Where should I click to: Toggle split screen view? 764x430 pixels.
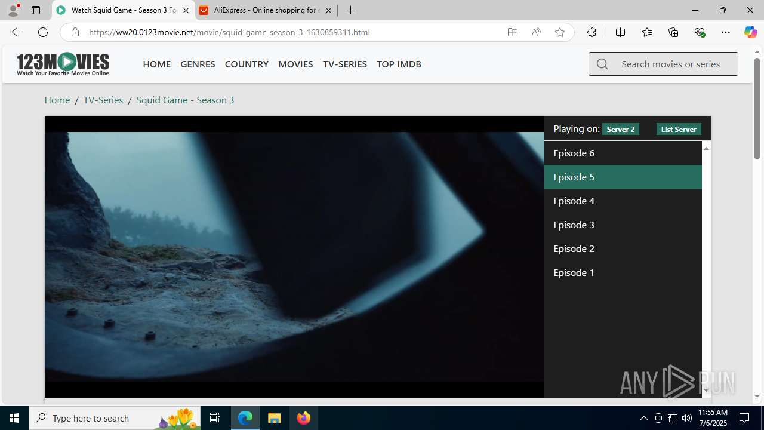click(620, 32)
